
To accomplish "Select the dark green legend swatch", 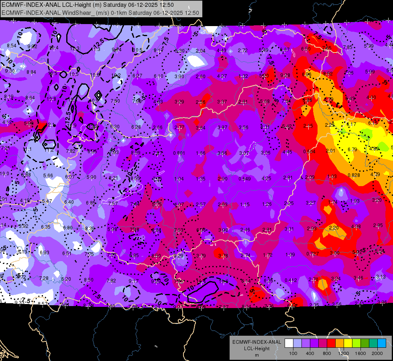I will (364, 343).
